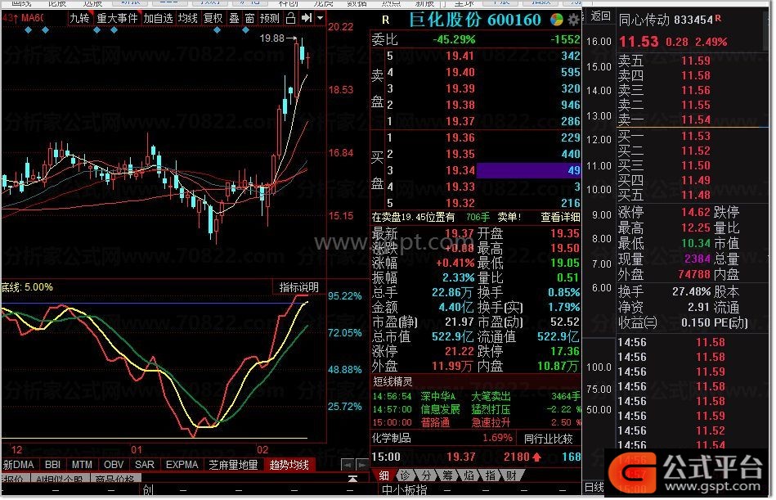Select the 商品价格 bottom tab
Screen dimensions: 776x500
point(114,480)
